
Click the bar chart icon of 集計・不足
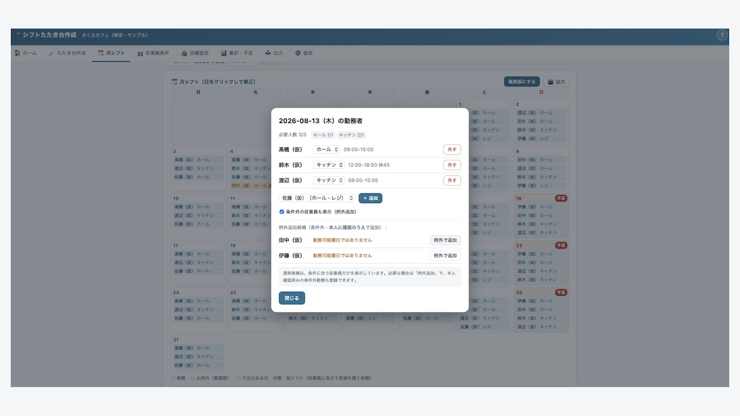pyautogui.click(x=224, y=53)
